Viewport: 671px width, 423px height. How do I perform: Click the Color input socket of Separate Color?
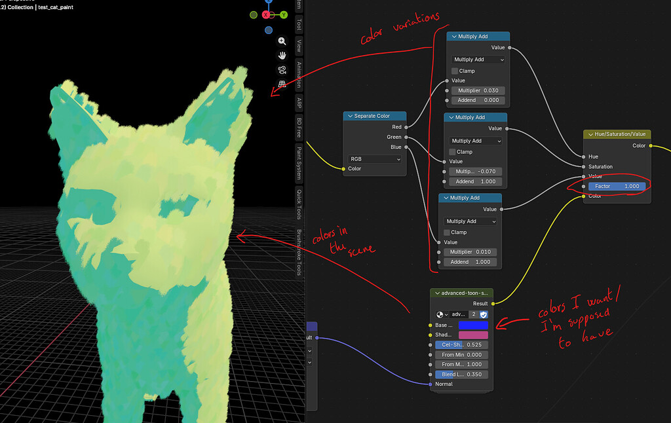tap(343, 169)
